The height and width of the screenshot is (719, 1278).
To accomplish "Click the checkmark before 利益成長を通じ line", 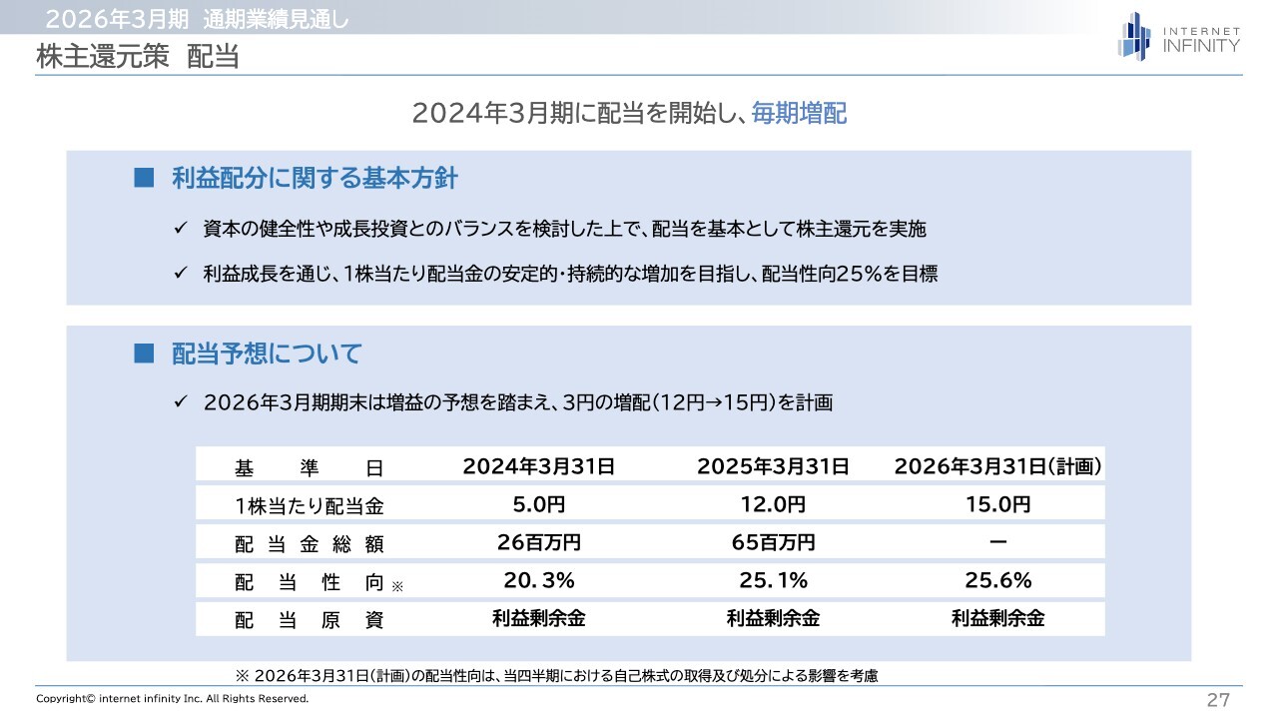I will tap(181, 274).
